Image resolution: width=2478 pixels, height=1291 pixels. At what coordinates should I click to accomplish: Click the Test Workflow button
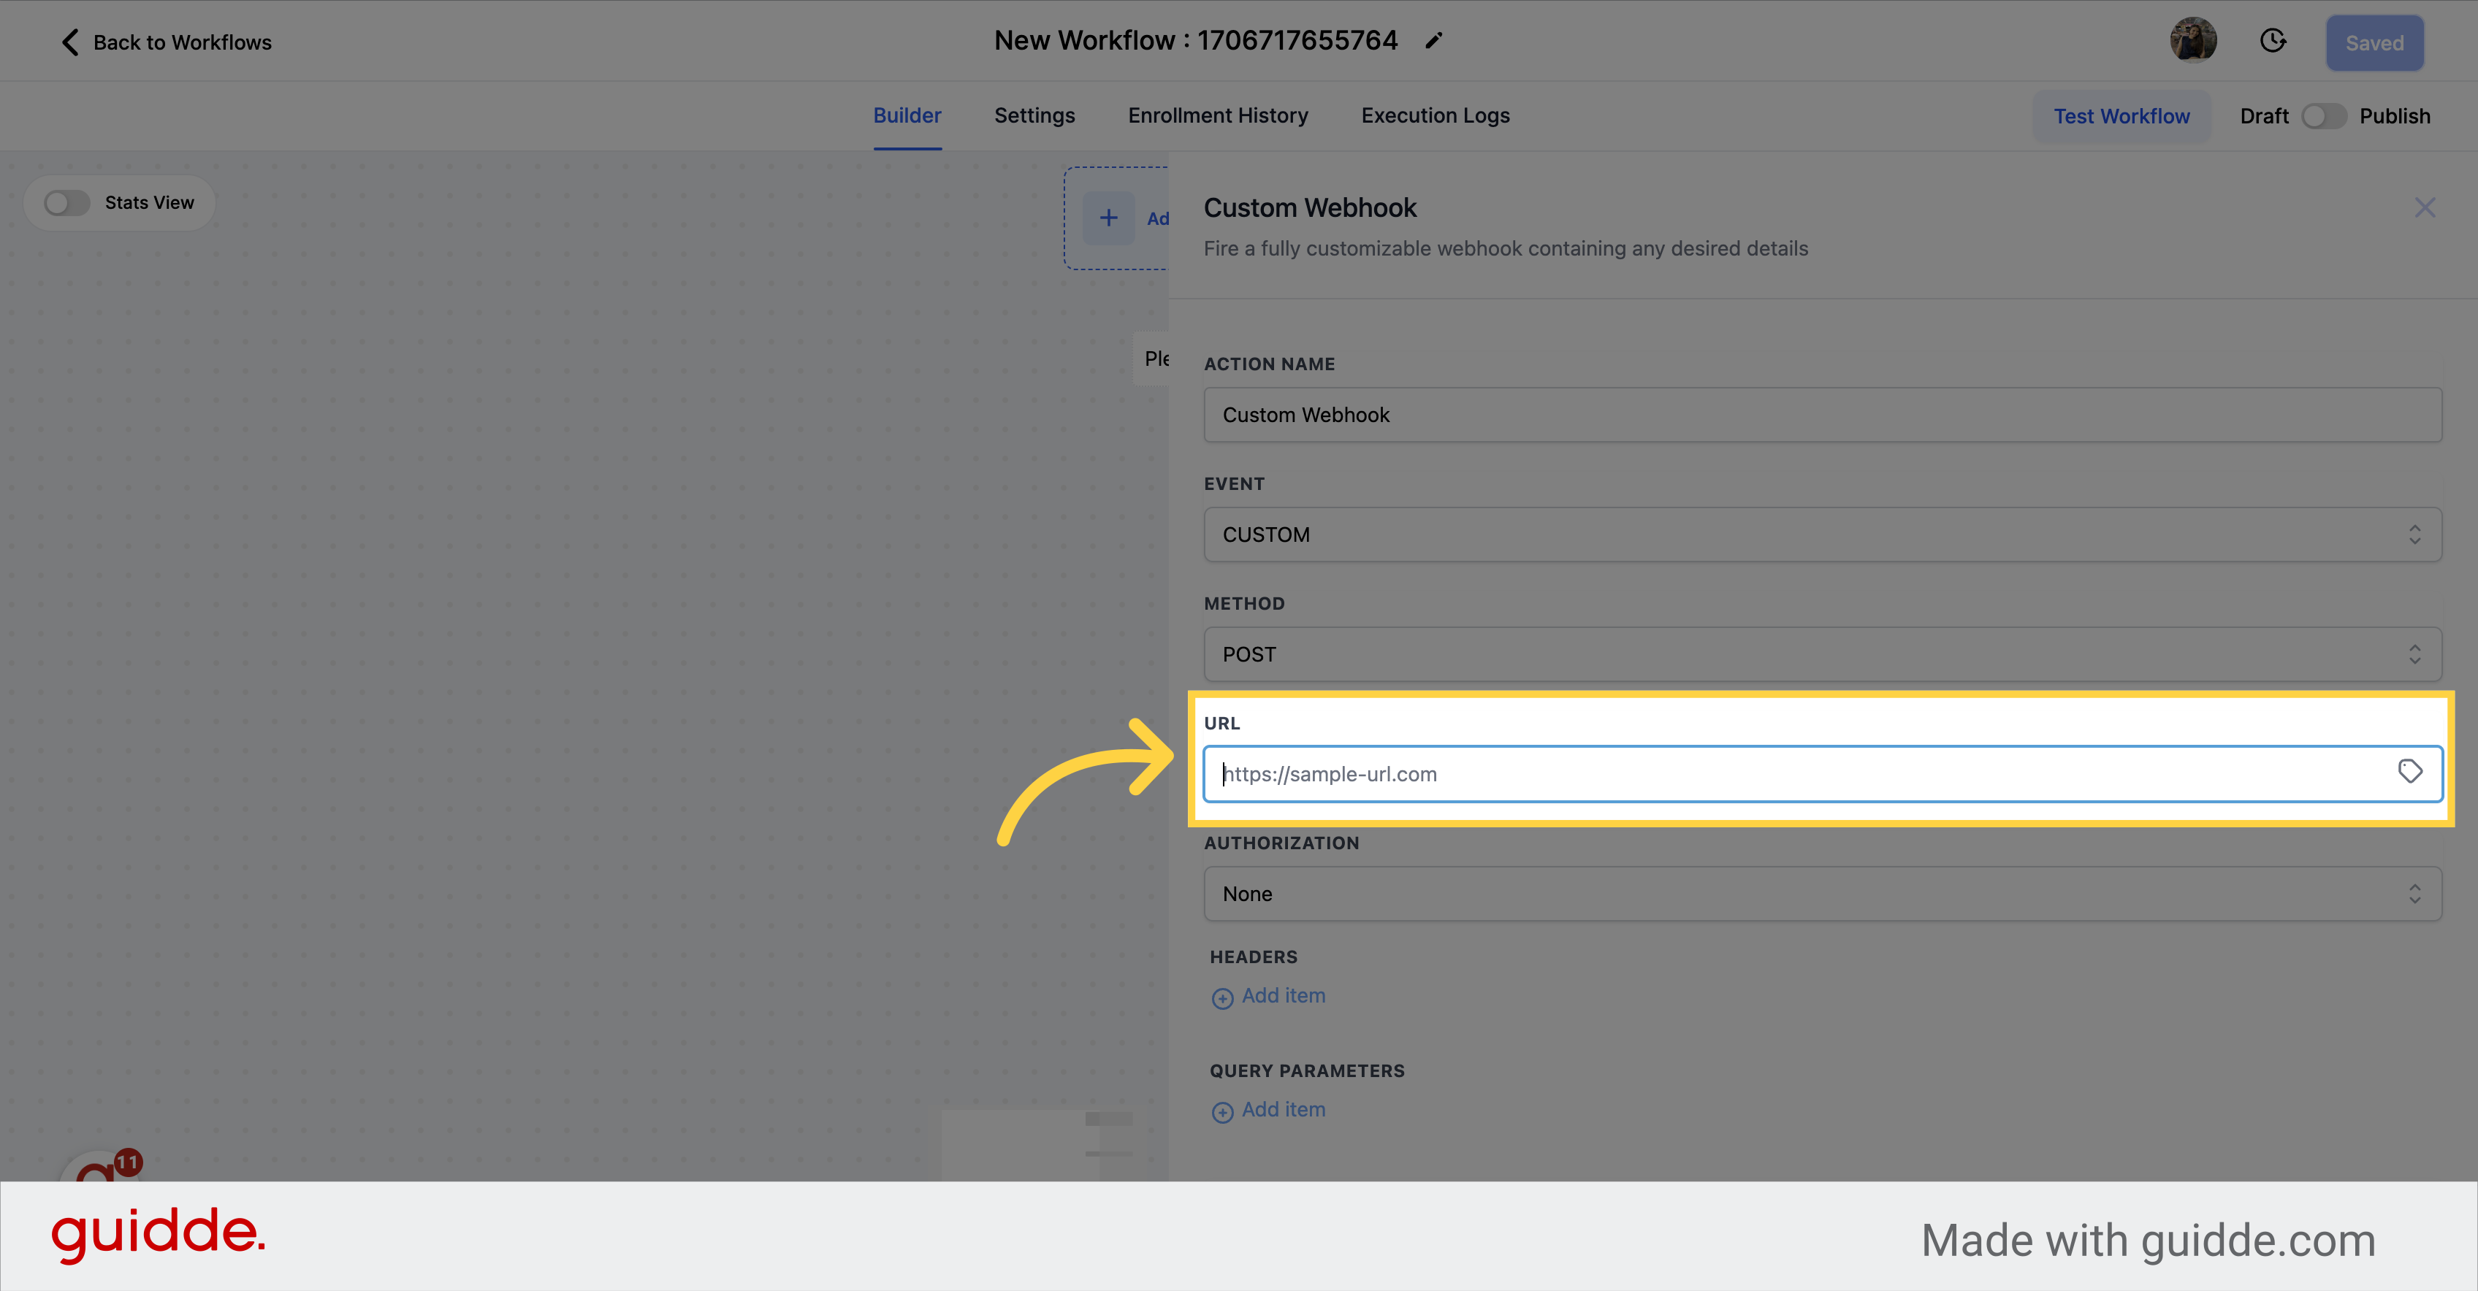point(2122,115)
